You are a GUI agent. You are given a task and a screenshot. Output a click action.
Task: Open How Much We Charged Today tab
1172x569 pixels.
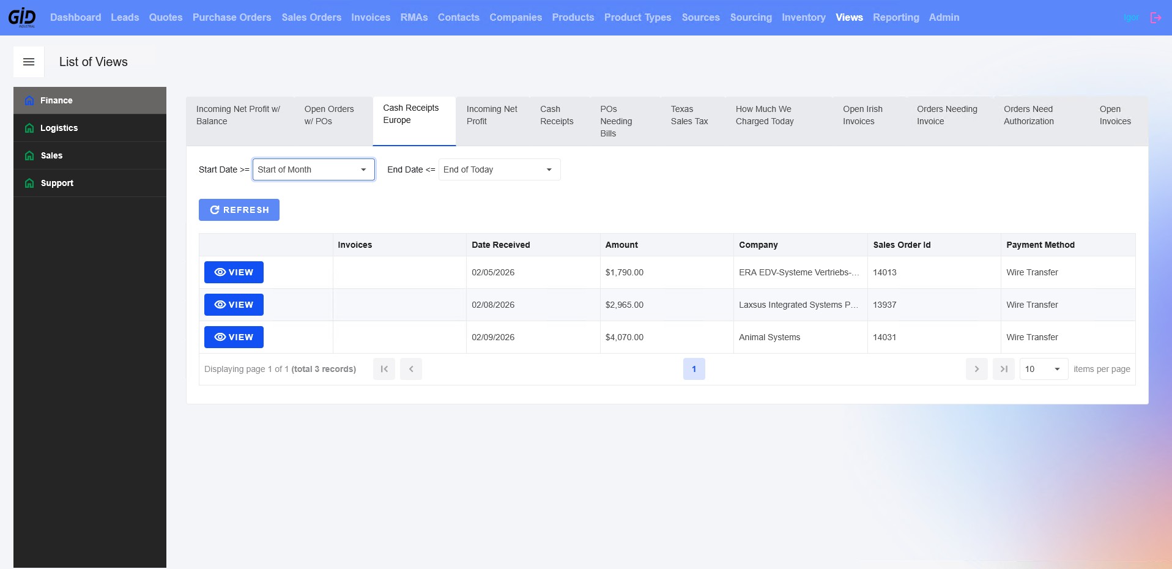(x=779, y=121)
